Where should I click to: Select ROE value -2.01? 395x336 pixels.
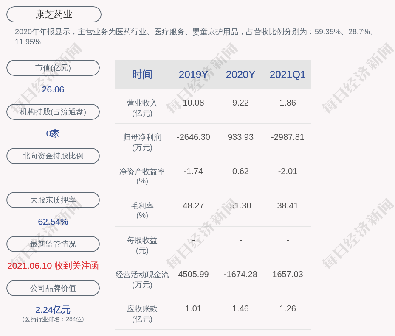[x=288, y=172]
